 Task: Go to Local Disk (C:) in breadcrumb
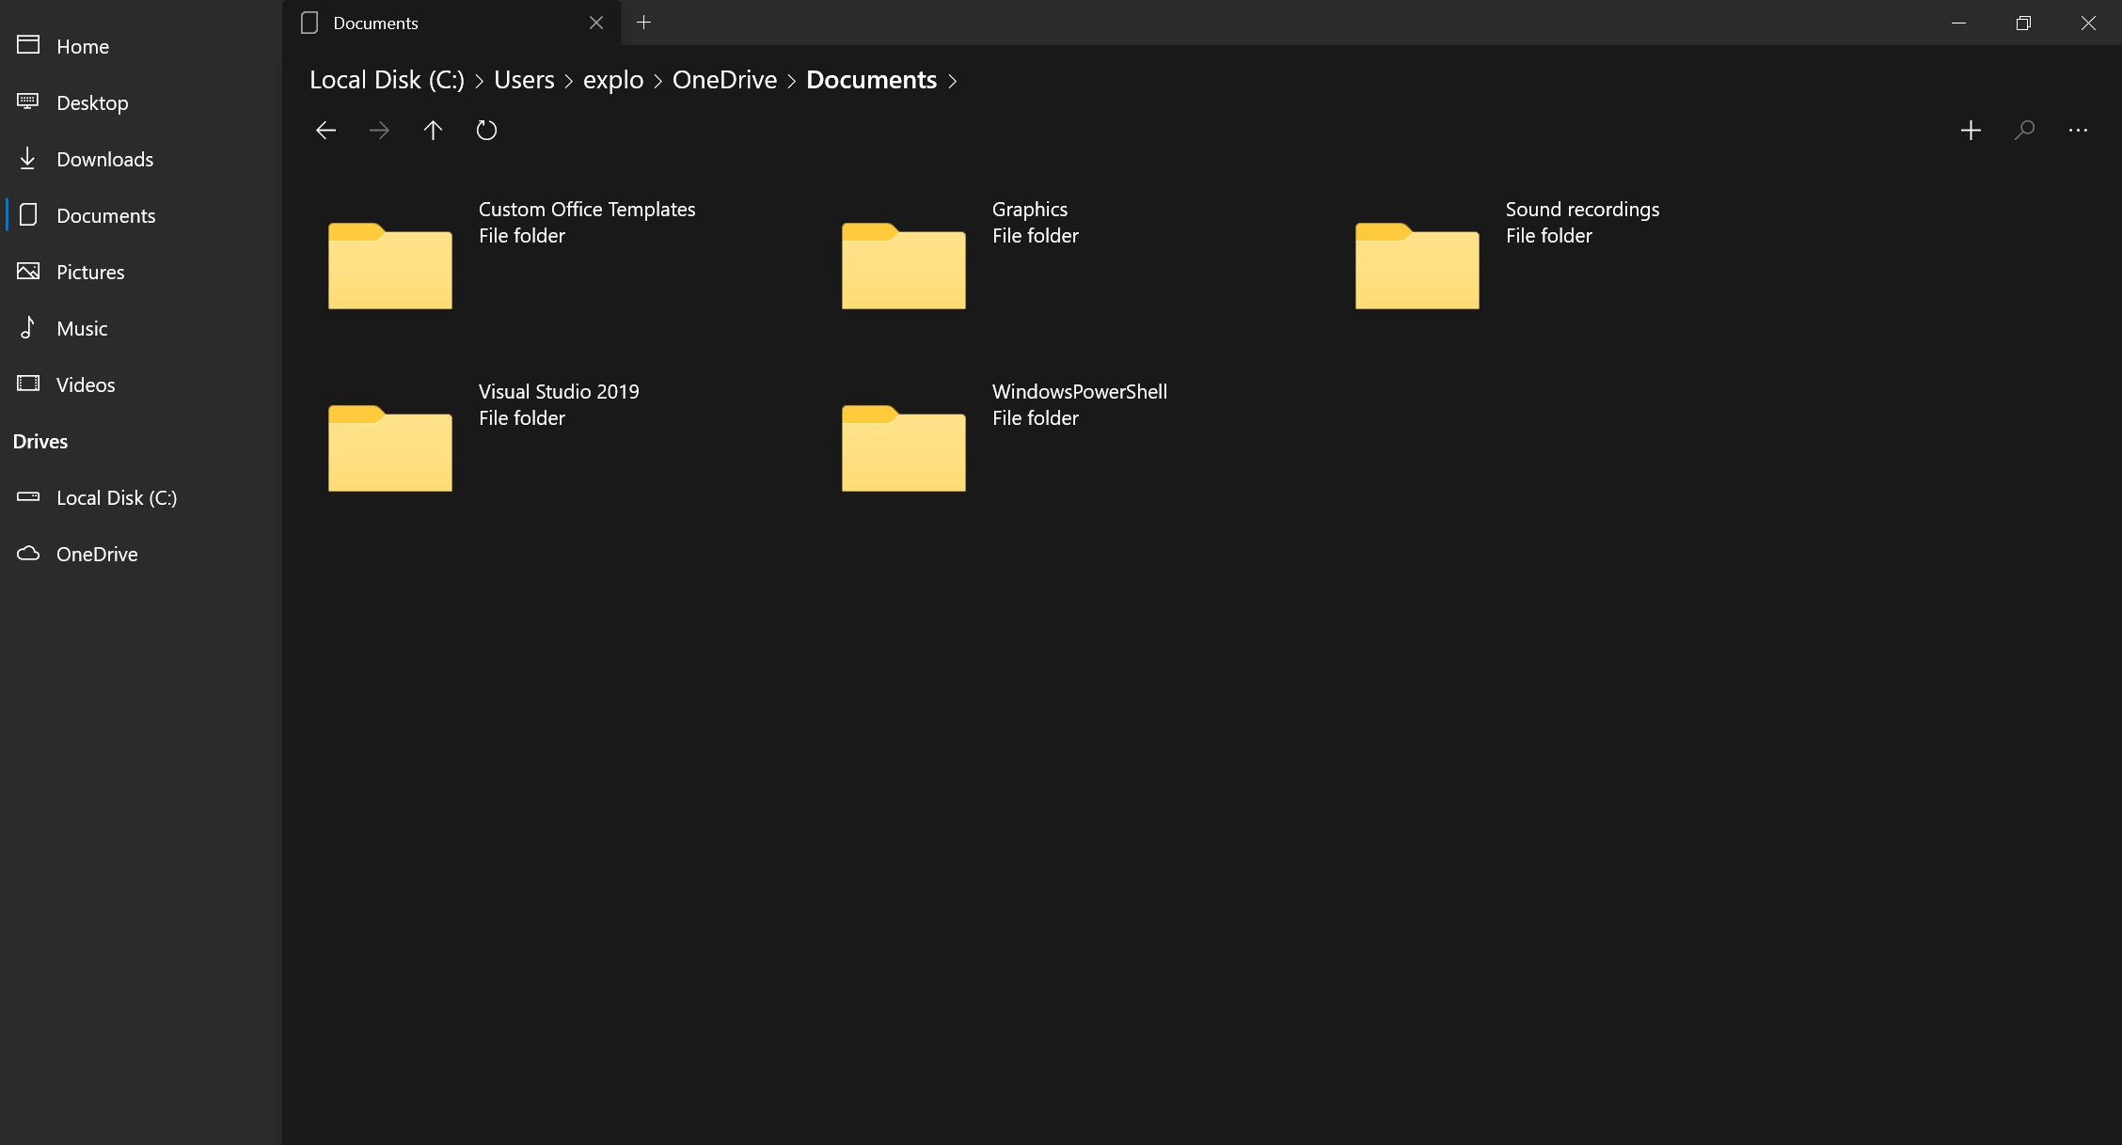pos(387,80)
